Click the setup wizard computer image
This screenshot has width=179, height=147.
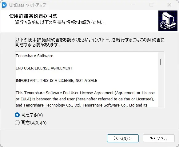tap(168, 21)
